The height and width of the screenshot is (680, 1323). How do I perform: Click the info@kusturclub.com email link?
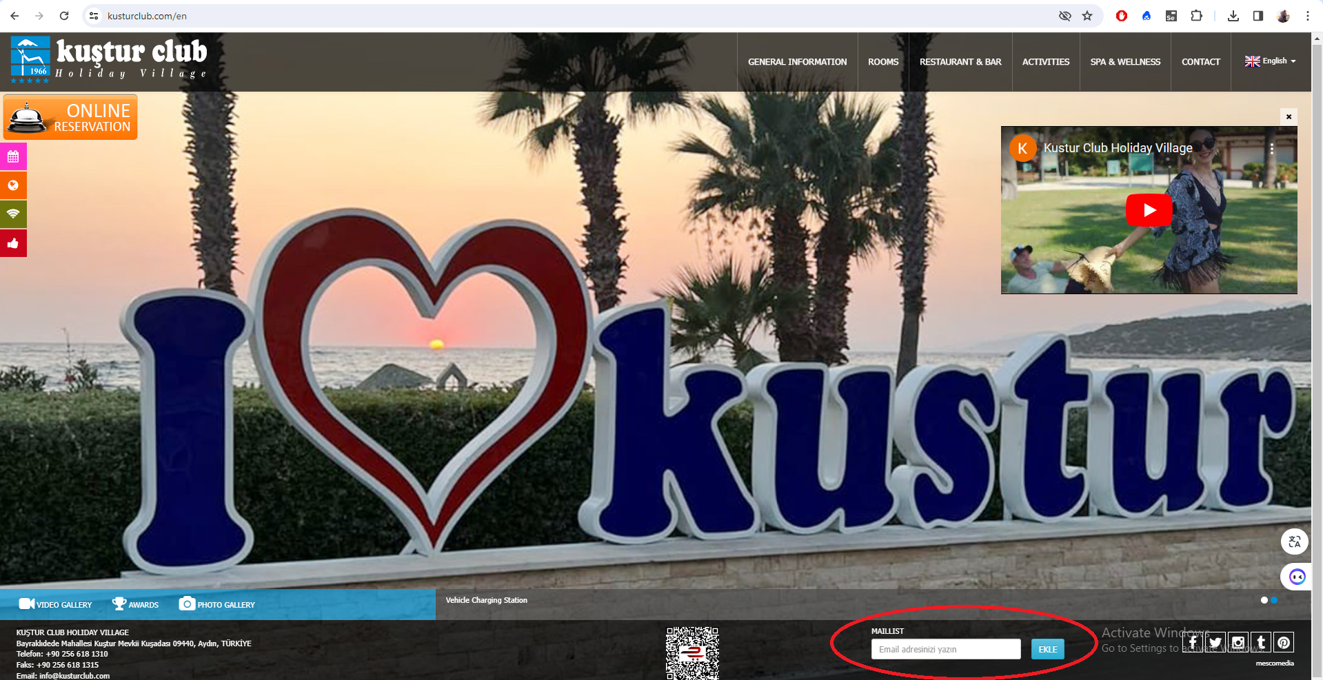pyautogui.click(x=74, y=676)
